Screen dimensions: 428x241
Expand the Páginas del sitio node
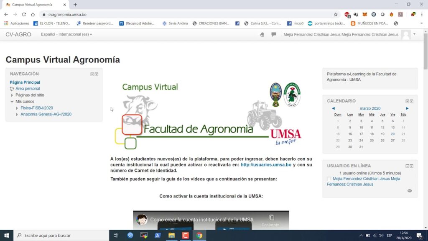[x=12, y=95]
